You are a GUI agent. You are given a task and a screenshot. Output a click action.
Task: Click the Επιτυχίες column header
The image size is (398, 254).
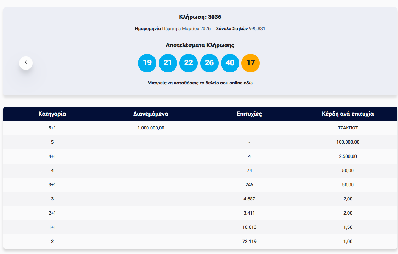click(249, 114)
